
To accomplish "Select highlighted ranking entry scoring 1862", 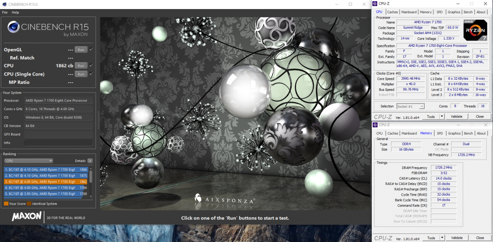I will [x=46, y=181].
